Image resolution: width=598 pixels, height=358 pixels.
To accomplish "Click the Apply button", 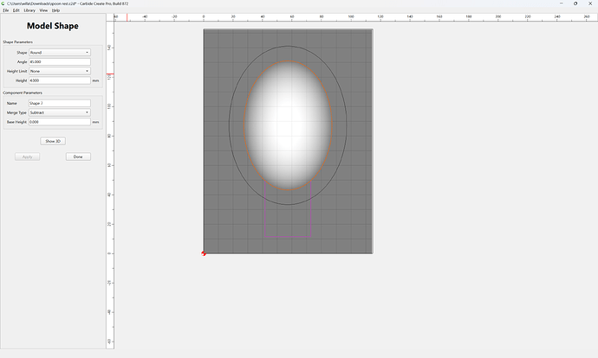I will [x=28, y=157].
